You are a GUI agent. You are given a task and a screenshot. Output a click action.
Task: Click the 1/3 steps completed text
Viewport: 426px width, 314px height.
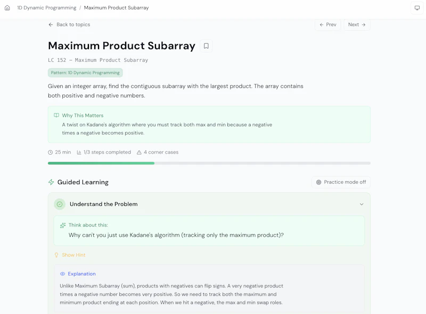(x=107, y=152)
